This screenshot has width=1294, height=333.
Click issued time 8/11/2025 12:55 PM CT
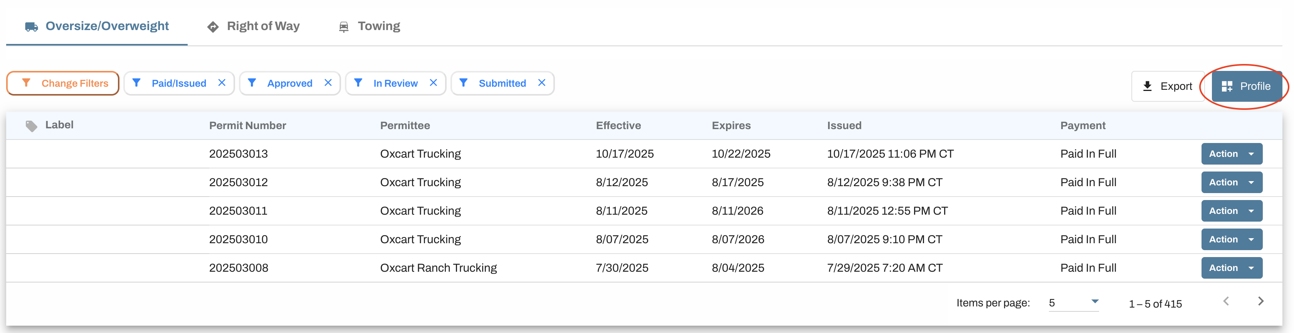(x=887, y=211)
